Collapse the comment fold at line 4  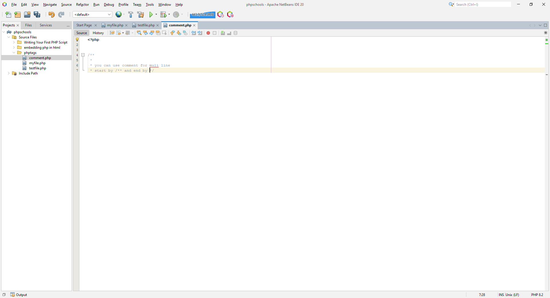pos(83,55)
